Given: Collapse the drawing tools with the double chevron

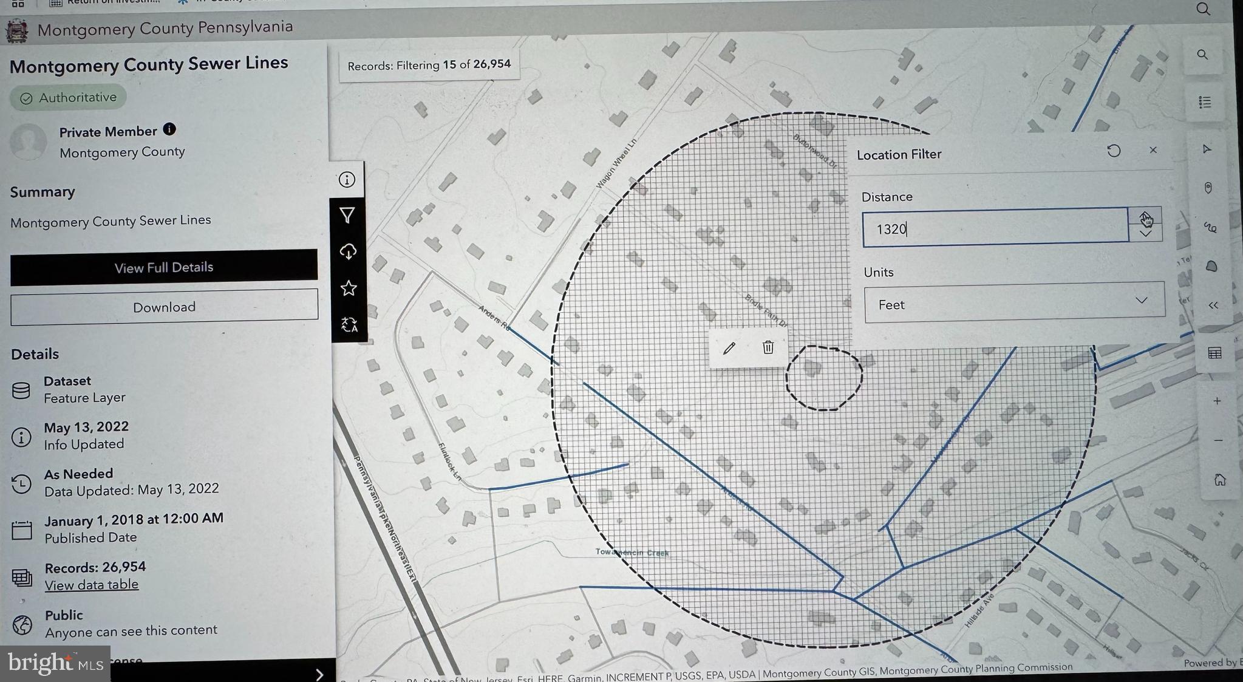Looking at the screenshot, I should 1213,305.
